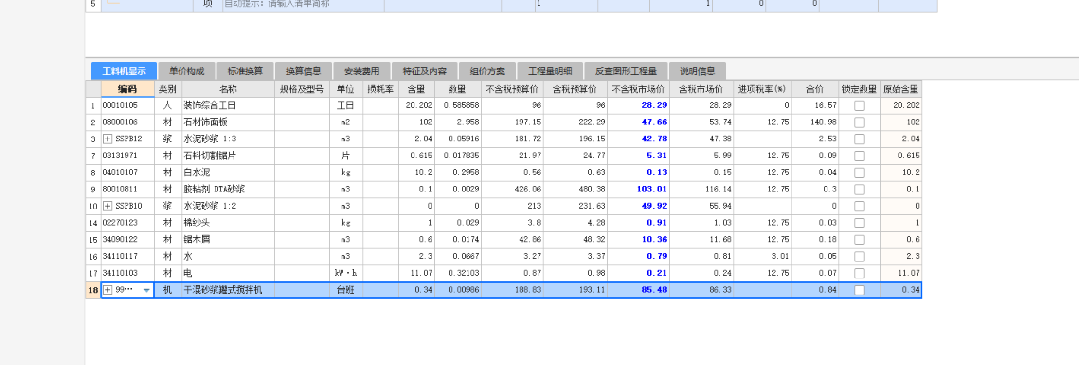The height and width of the screenshot is (365, 1079).
Task: Click the 不含税市场价 column header
Action: [x=638, y=89]
